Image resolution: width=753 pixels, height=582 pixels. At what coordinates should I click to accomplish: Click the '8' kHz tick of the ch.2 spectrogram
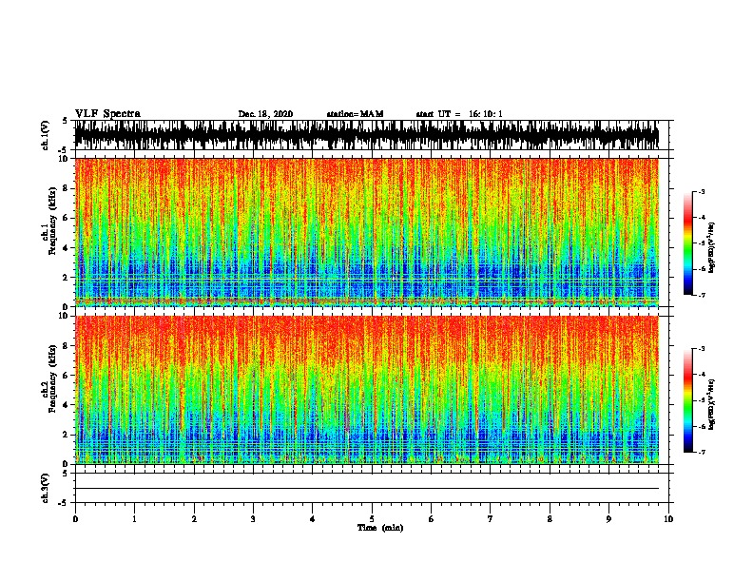tap(66, 346)
